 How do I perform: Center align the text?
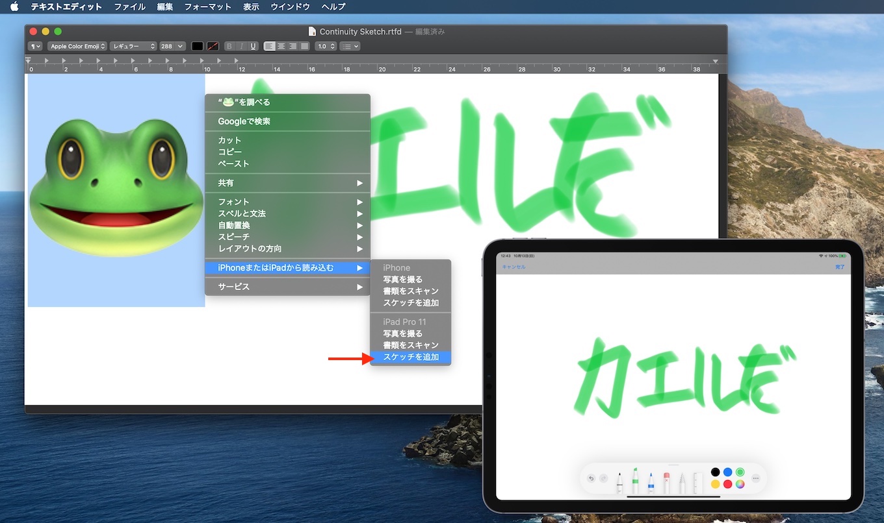click(281, 46)
